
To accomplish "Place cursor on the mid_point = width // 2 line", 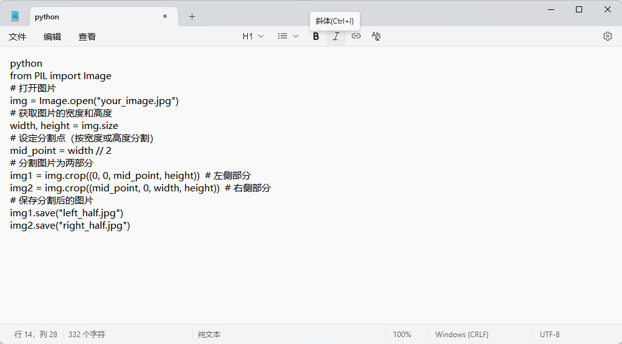I will [x=61, y=151].
